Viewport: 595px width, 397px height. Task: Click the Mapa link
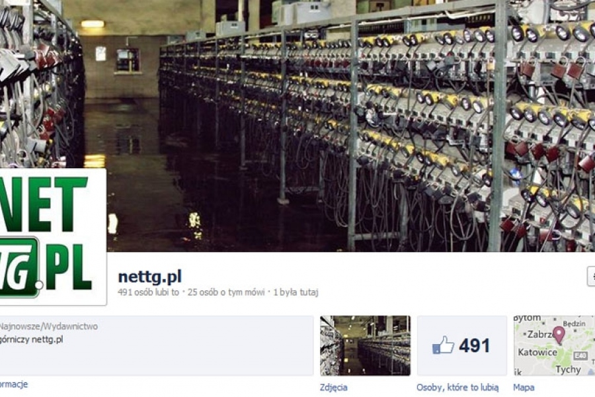[524, 388]
